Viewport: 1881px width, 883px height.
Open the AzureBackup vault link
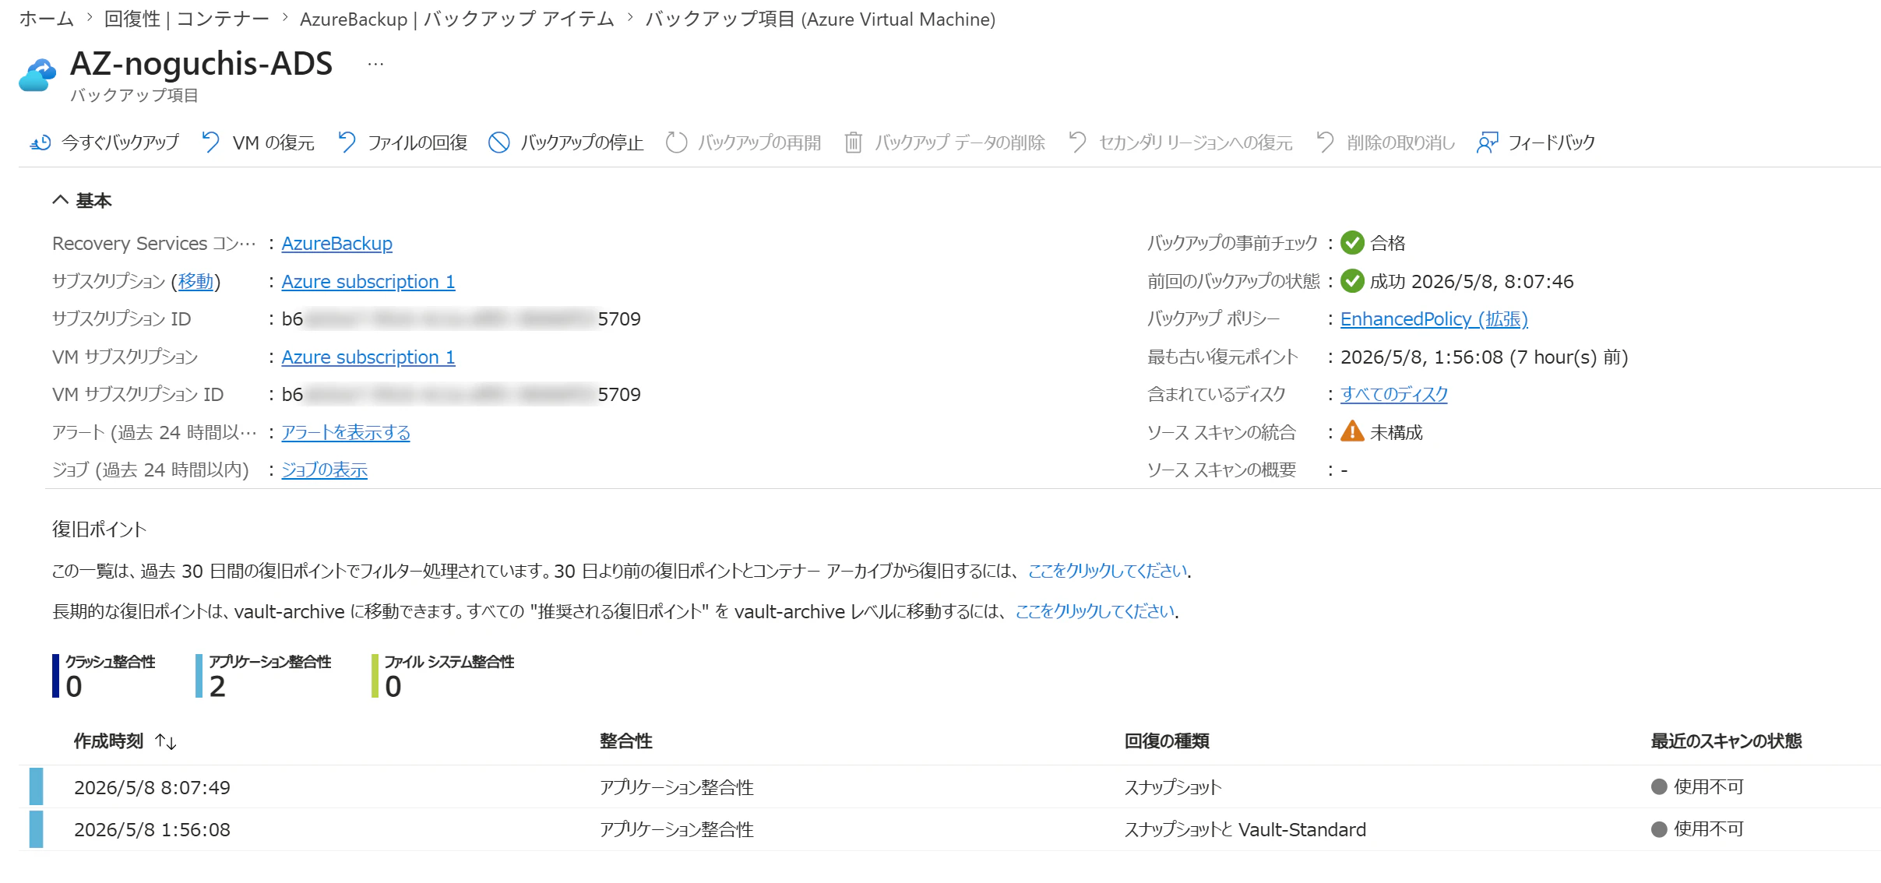(x=336, y=244)
